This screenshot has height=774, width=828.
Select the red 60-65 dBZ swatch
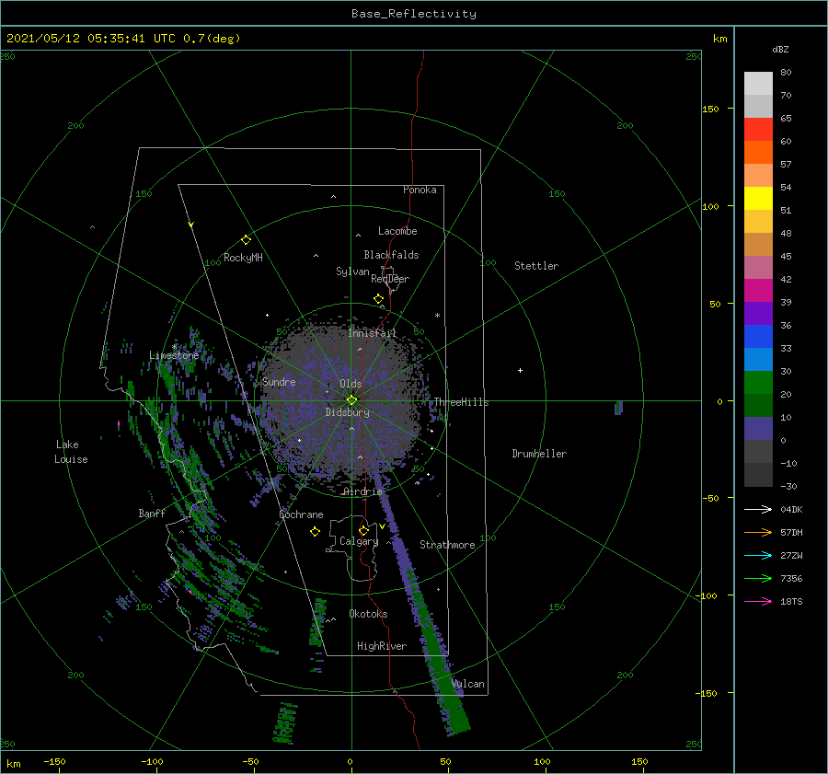pos(758,129)
